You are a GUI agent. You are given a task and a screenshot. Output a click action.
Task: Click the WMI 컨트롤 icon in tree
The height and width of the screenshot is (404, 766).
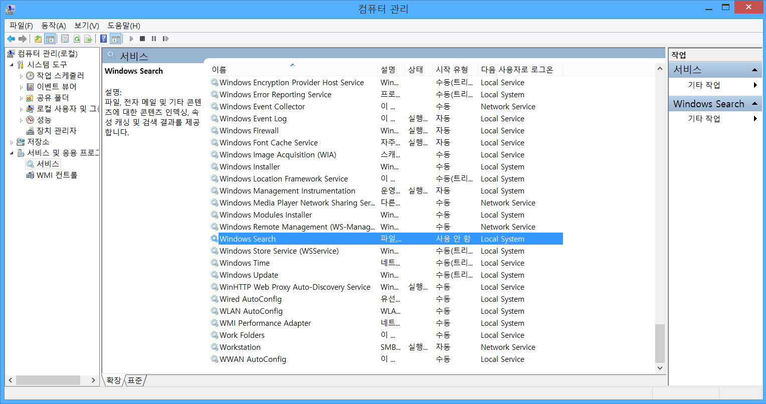(30, 175)
